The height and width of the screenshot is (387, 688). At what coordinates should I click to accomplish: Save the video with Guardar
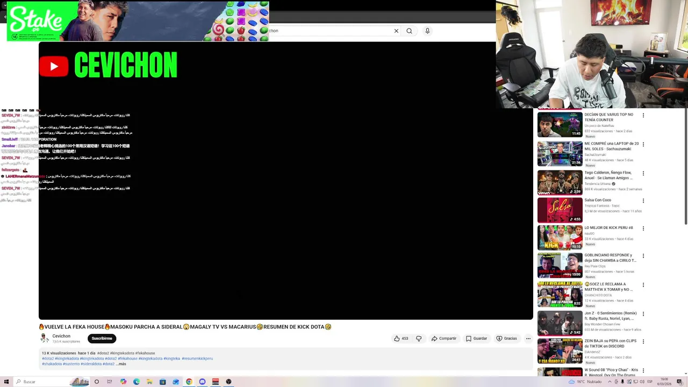click(476, 339)
